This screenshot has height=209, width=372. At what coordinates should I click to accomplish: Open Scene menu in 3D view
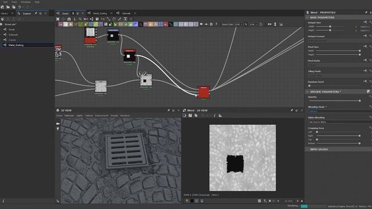pyautogui.click(x=59, y=116)
